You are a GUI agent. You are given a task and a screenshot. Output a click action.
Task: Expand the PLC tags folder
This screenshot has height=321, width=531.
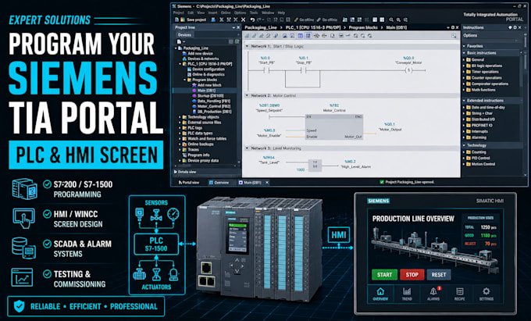pos(180,128)
